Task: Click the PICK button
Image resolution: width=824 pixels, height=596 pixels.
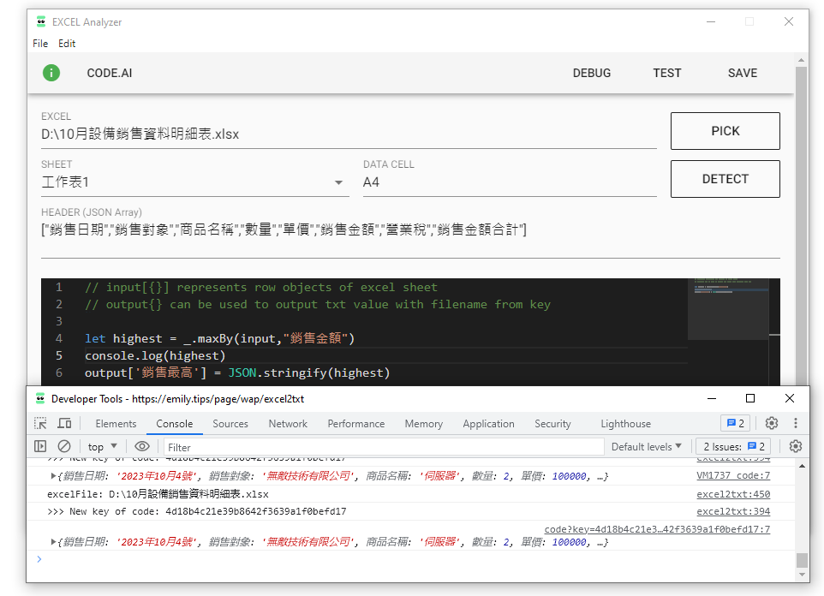Action: (725, 131)
